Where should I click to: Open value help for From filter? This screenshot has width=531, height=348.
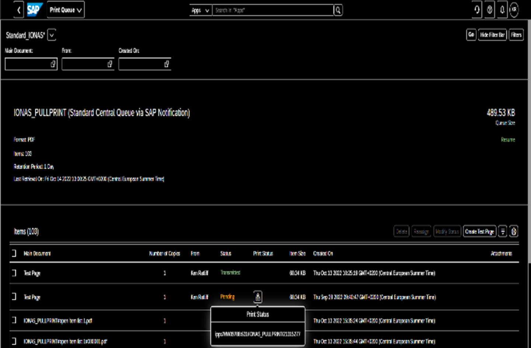[109, 64]
